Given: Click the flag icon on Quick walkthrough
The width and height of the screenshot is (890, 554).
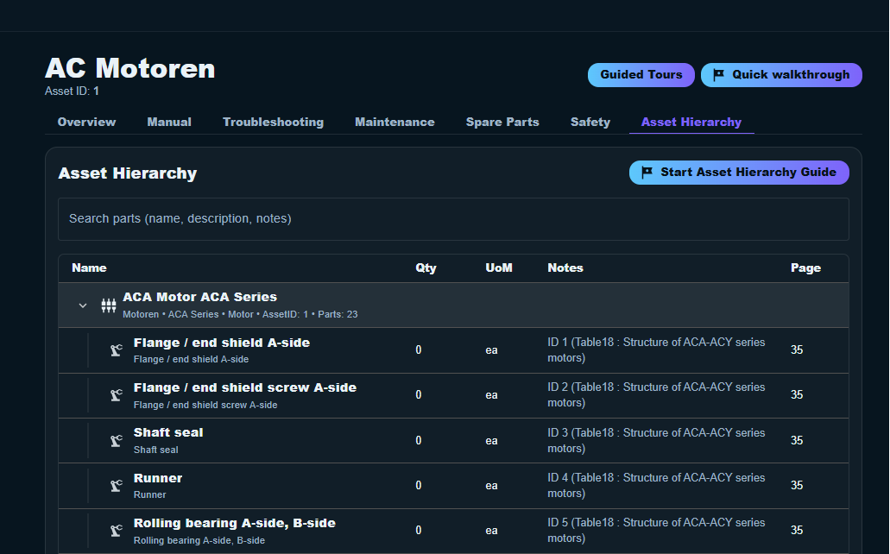Looking at the screenshot, I should pos(719,75).
